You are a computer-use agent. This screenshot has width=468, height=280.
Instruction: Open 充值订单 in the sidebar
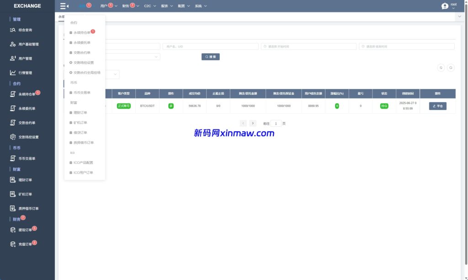point(25,244)
